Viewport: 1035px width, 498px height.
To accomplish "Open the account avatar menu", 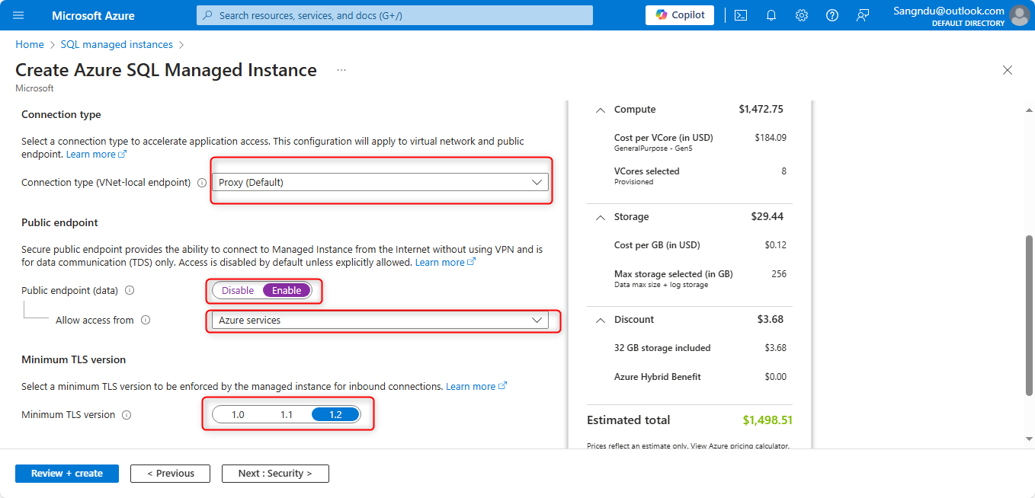I will click(1019, 15).
